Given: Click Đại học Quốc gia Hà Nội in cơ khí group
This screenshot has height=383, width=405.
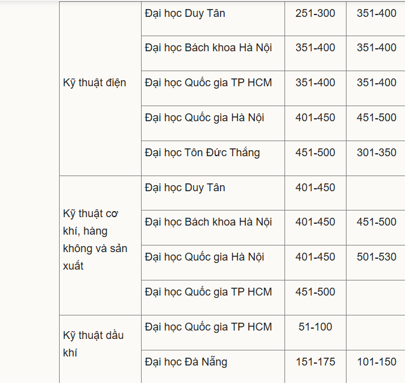Looking at the screenshot, I should (x=204, y=257).
